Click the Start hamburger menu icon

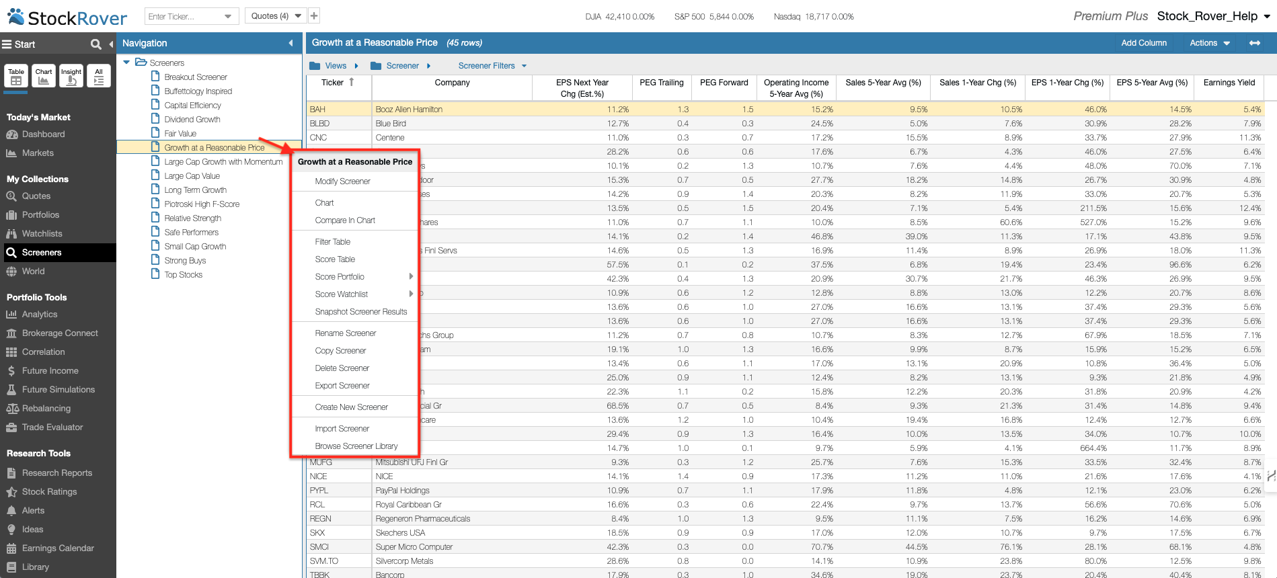(7, 44)
